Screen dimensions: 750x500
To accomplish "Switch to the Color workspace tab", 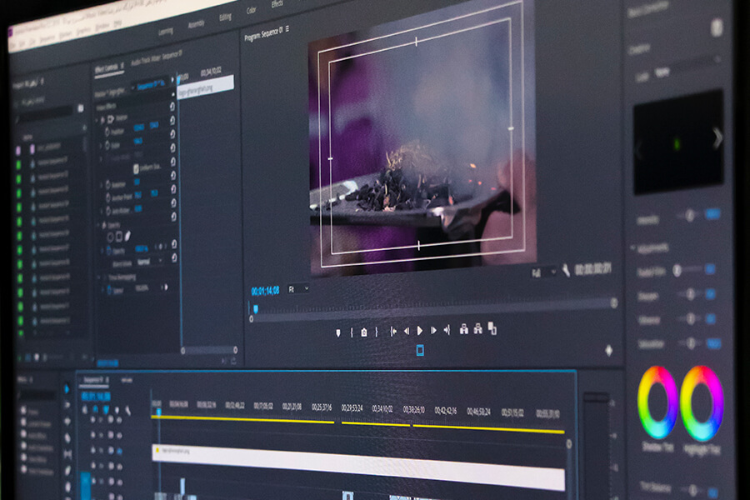I will point(251,11).
